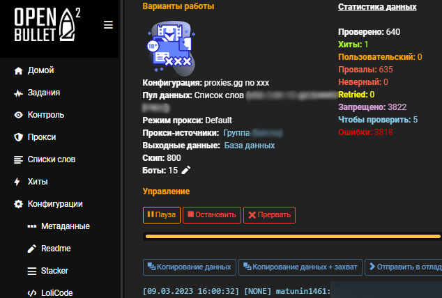Toggle the hamburger sidebar menu
Screen dimensions: 442x298
click(108, 25)
